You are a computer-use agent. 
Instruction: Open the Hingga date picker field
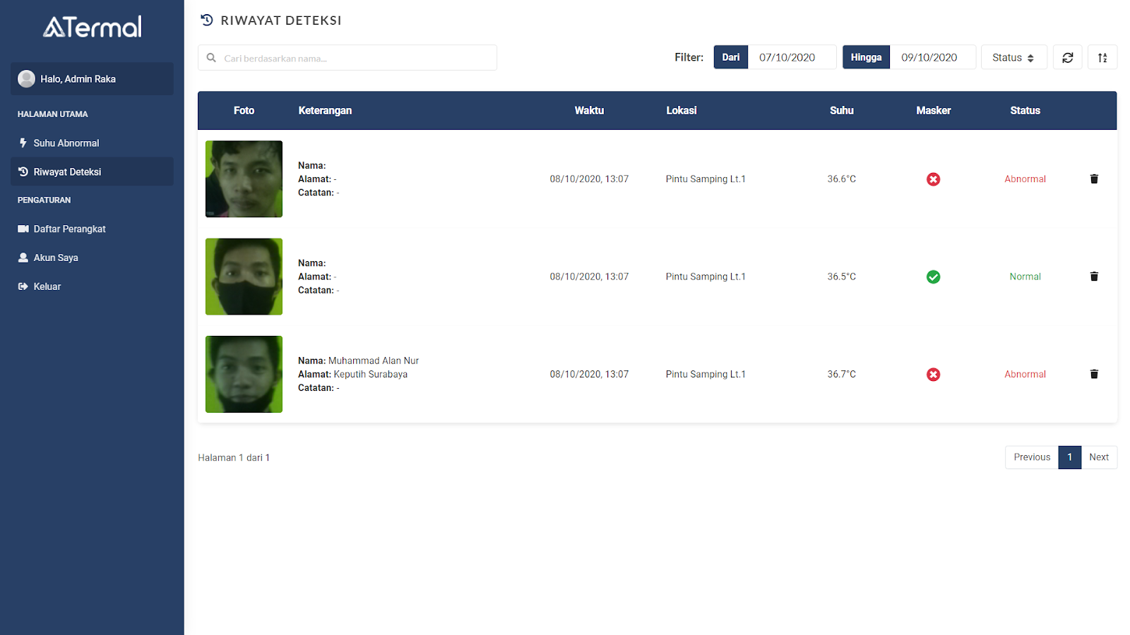tap(932, 58)
